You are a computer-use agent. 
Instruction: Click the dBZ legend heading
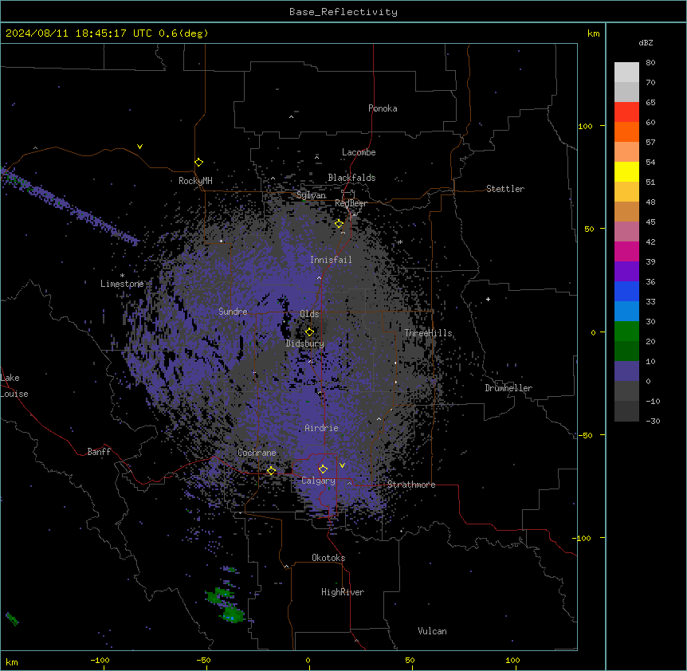coord(646,42)
